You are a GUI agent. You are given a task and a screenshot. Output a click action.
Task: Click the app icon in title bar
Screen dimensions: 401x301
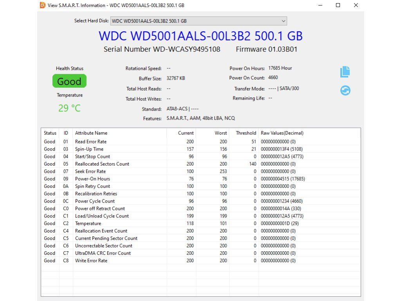pos(43,5)
